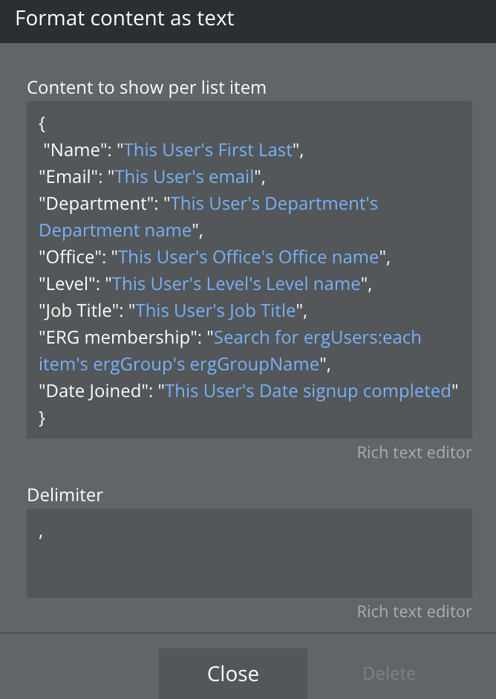Screen dimensions: 496x699
Task: Click the comma in the Delimiter field
Action: 41,534
